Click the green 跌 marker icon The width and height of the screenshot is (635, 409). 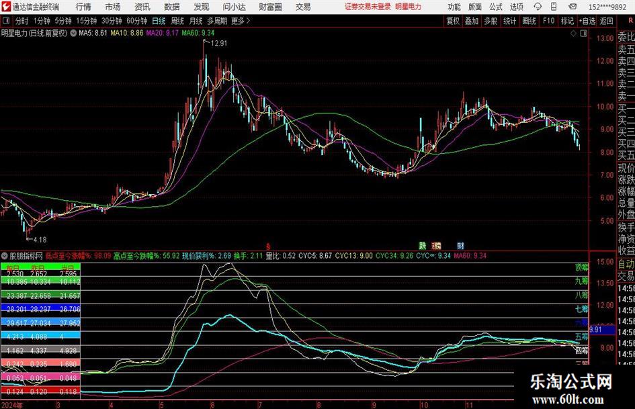tap(423, 246)
